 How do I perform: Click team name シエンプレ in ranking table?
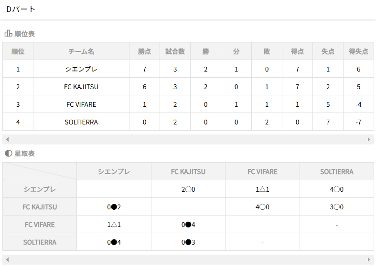tap(81, 69)
